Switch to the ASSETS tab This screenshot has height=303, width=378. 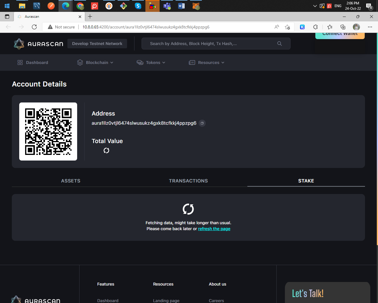point(70,181)
